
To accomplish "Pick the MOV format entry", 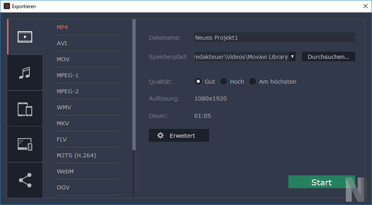I will coord(63,59).
